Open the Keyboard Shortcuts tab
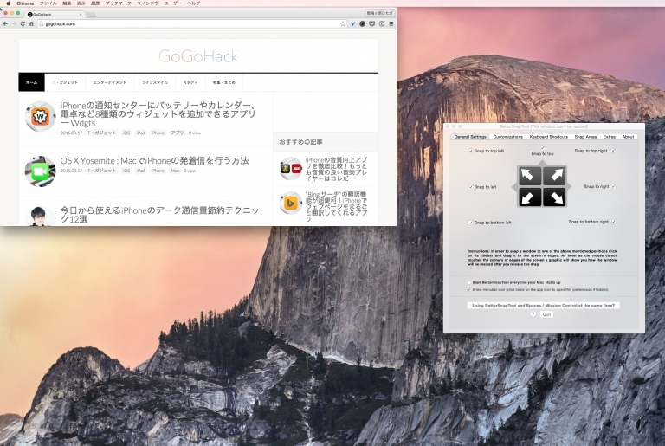Image resolution: width=665 pixels, height=446 pixels. [548, 137]
